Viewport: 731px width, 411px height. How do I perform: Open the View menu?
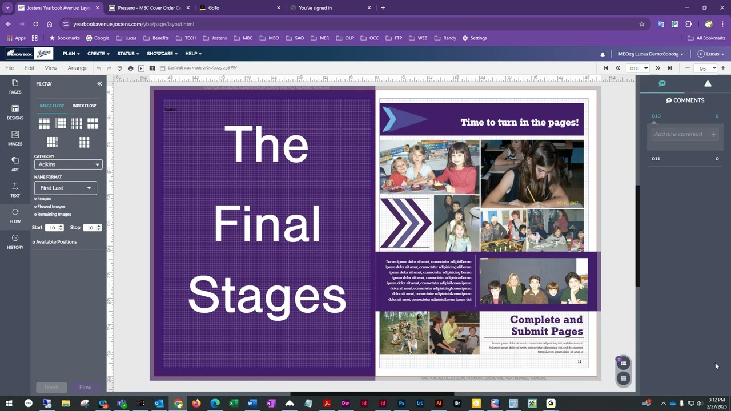coord(51,68)
